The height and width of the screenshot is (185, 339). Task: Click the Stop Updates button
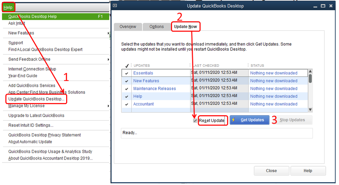(292, 120)
